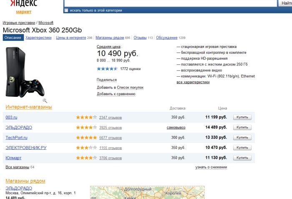Screen dimensions: 292x199
Task: Click the orange star rating for TechPort.ru
Action: (86, 138)
